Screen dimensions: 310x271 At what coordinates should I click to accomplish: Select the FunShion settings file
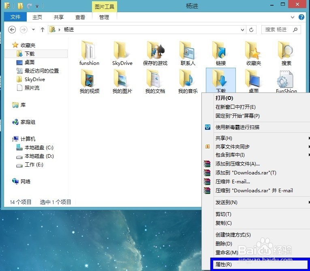tap(286, 81)
